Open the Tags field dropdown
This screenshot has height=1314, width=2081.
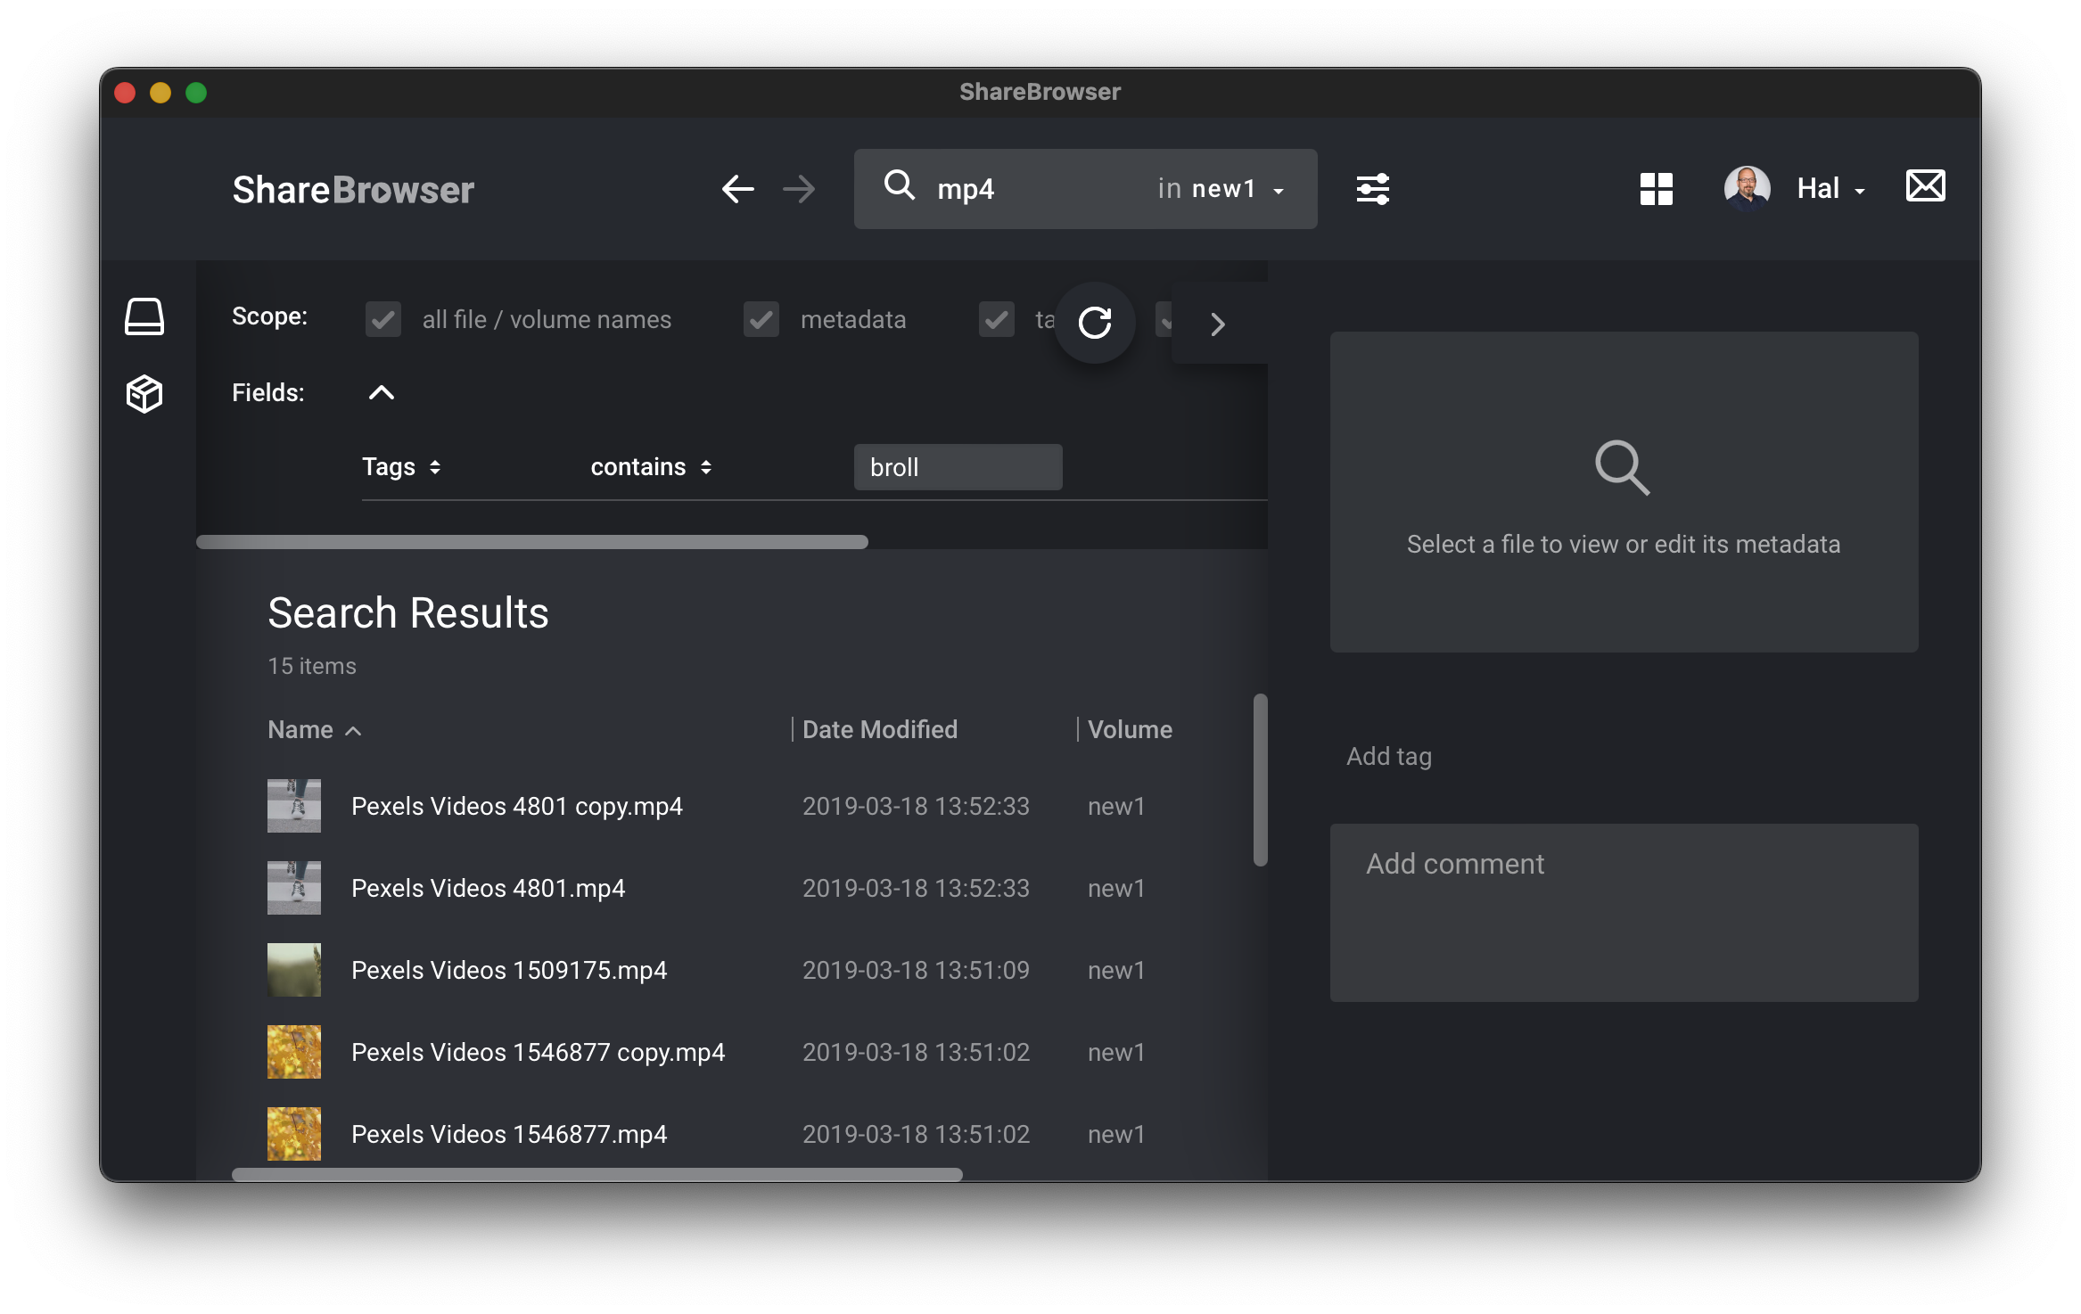(401, 467)
